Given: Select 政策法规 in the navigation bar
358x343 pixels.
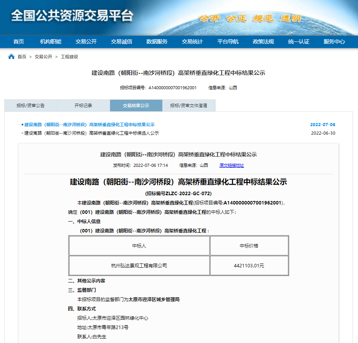Looking at the screenshot, I should (x=263, y=42).
